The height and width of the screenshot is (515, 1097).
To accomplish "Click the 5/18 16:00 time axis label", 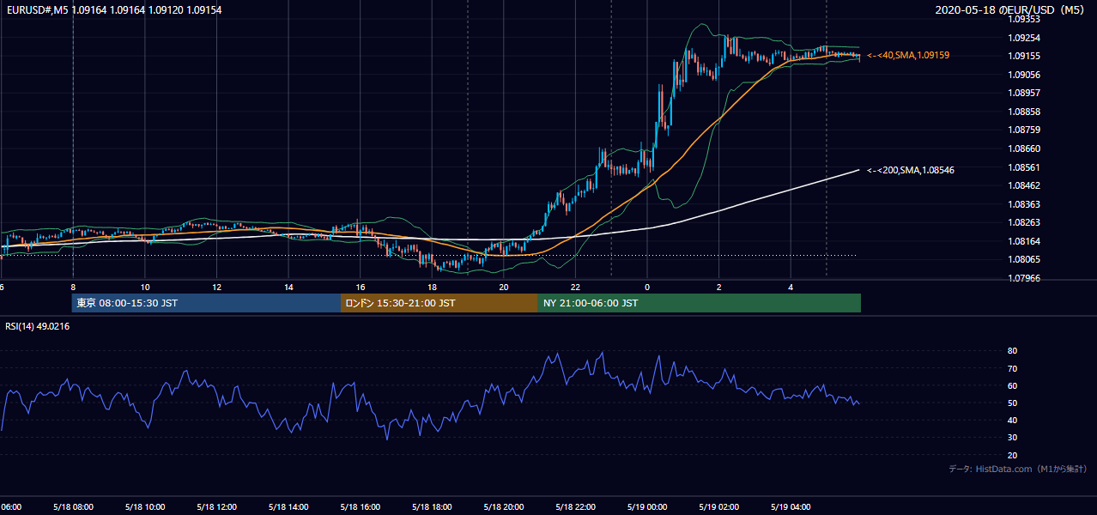I will tap(360, 507).
